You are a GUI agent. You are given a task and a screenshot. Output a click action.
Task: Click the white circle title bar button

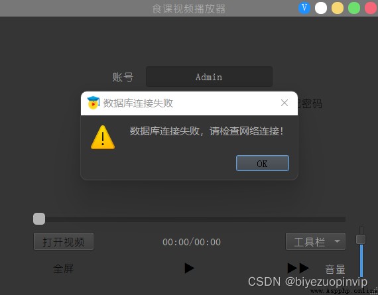tap(321, 8)
